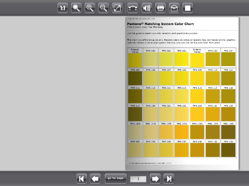Select the PMS 1255 swatch
This screenshot has width=249, height=186.
(x=213, y=132)
